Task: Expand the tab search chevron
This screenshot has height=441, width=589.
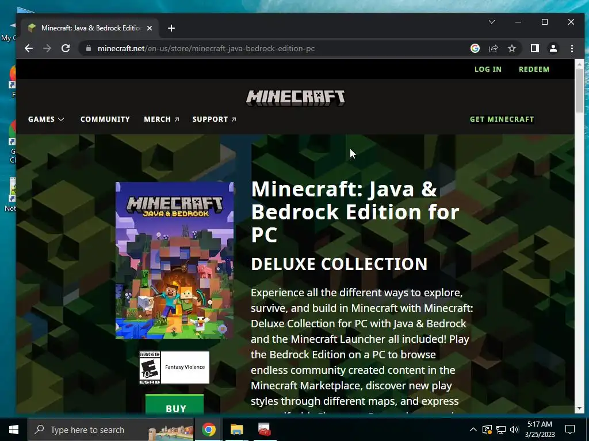Action: click(491, 22)
